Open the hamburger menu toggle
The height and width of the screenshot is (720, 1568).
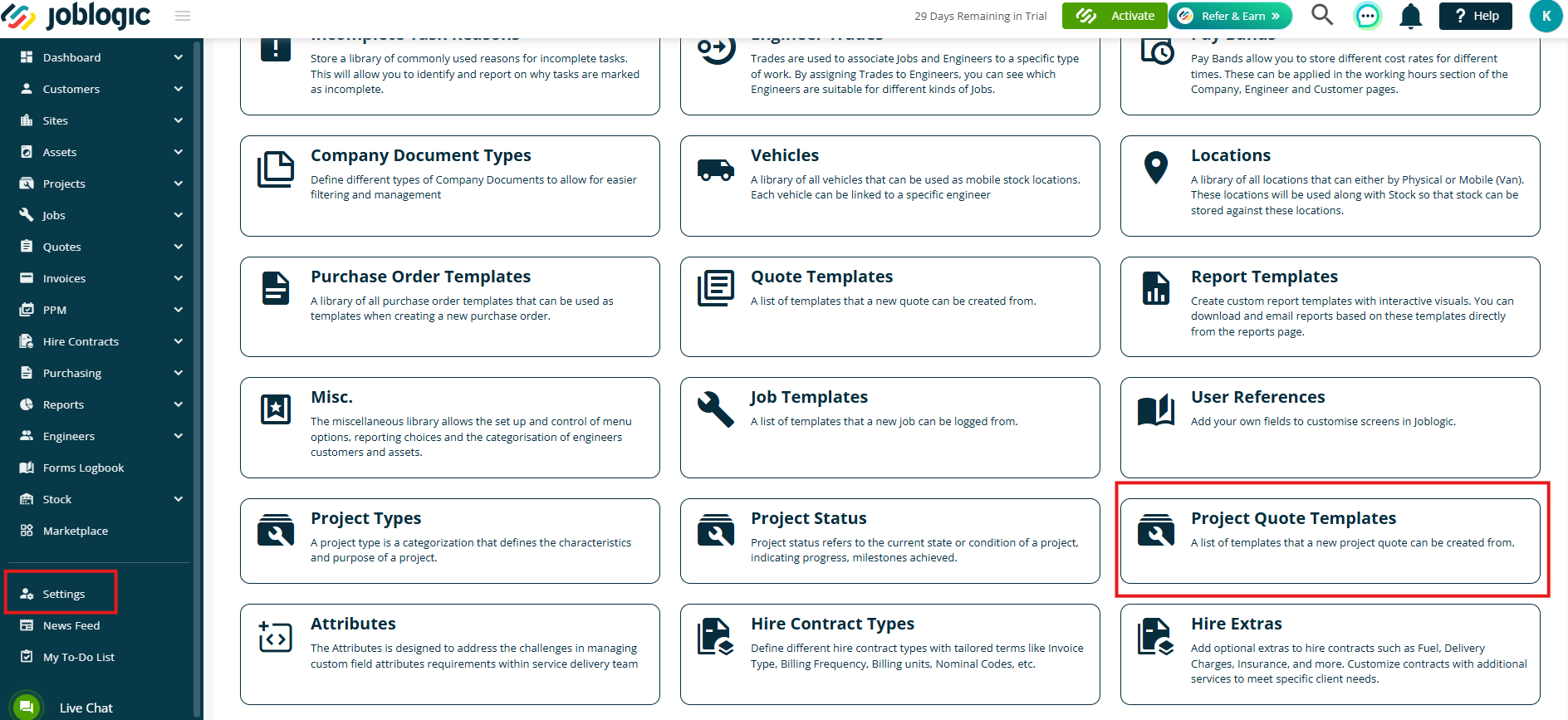pyautogui.click(x=183, y=16)
